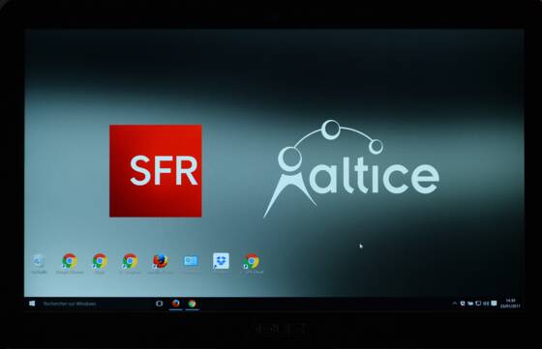Screen dimensions: 542x349
Task: Open the network tray icon
Action: (478, 304)
